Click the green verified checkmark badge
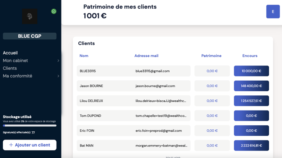 tap(54, 11)
